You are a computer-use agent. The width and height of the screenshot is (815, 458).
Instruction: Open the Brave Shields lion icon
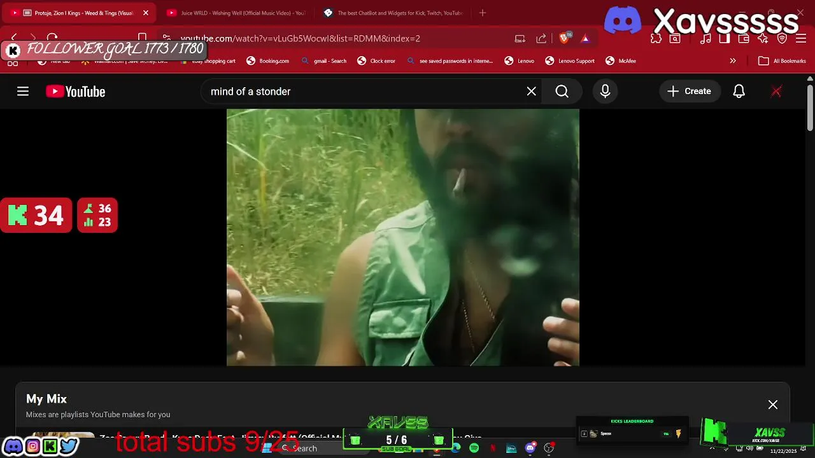pos(564,38)
